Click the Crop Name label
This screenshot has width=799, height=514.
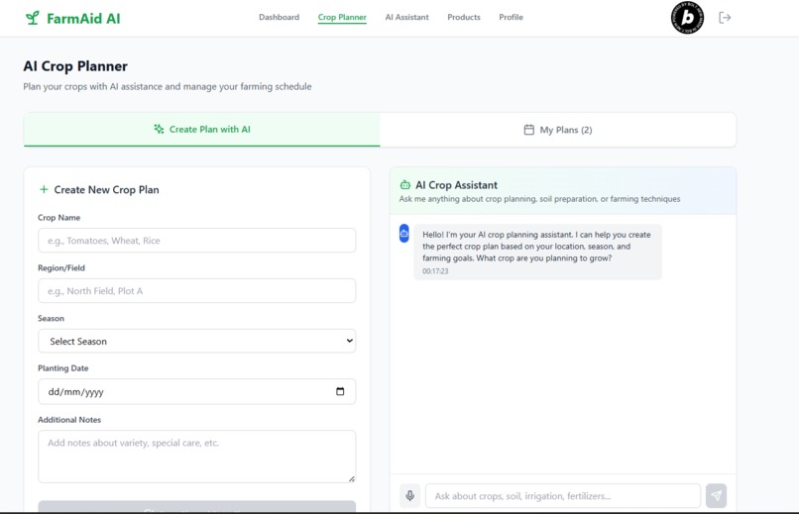(x=59, y=218)
